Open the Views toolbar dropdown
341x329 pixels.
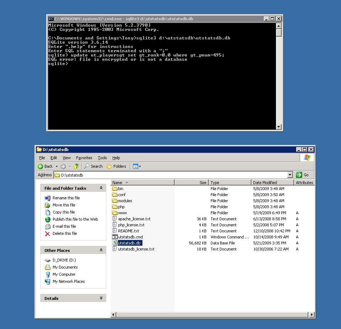pyautogui.click(x=137, y=166)
